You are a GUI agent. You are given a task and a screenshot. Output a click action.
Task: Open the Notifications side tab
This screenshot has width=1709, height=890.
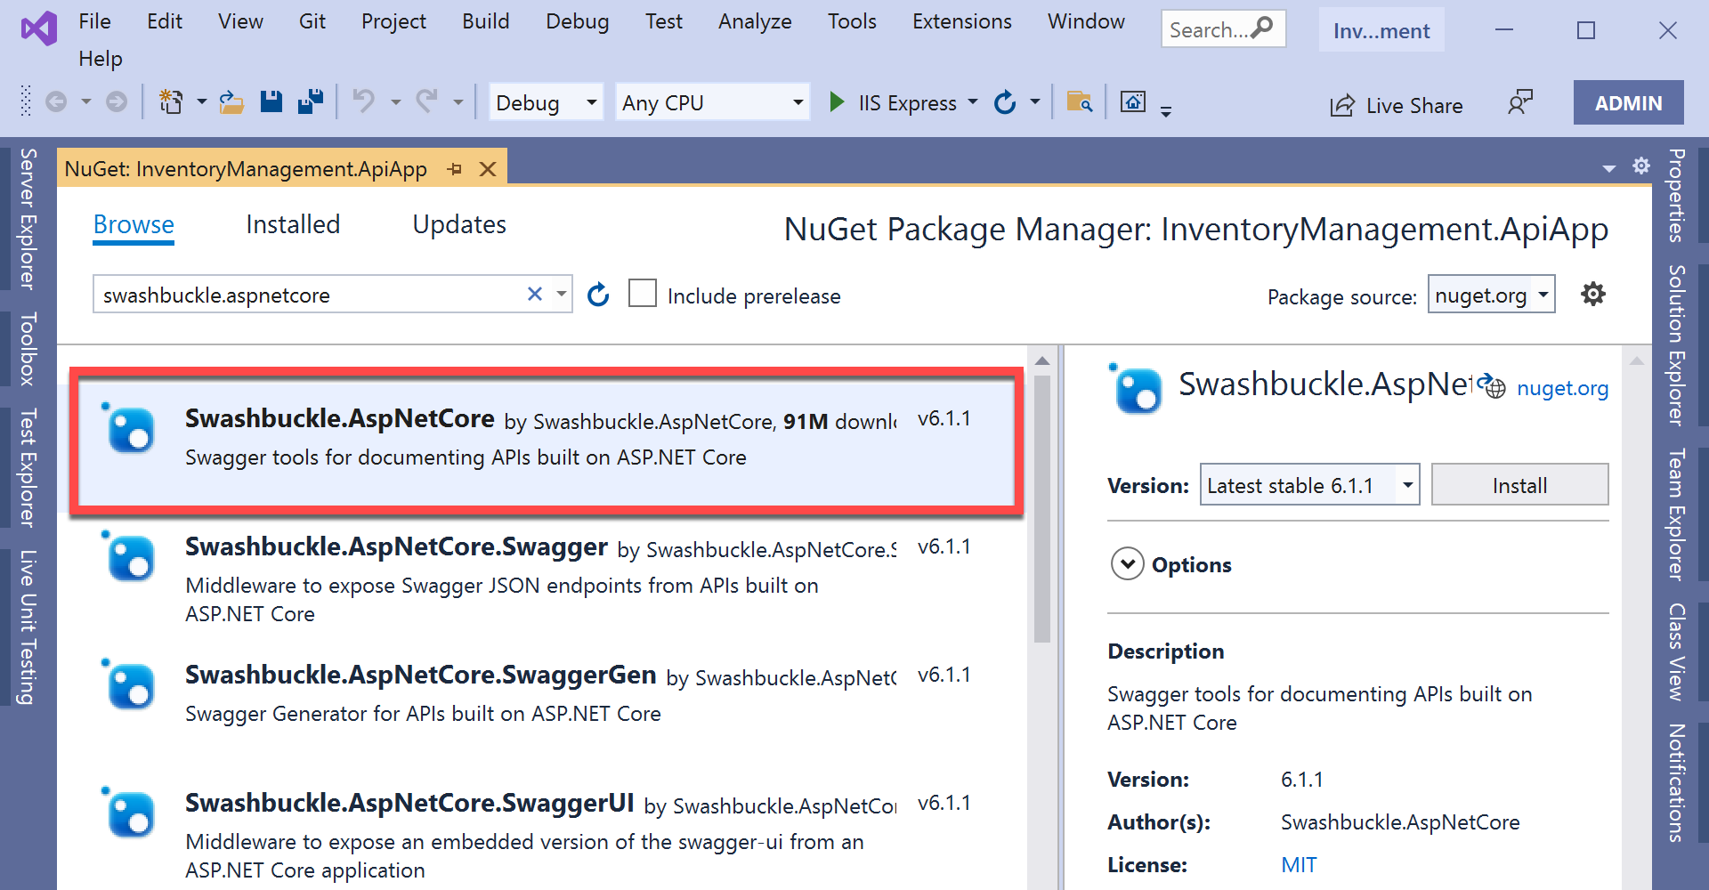pos(1677,782)
